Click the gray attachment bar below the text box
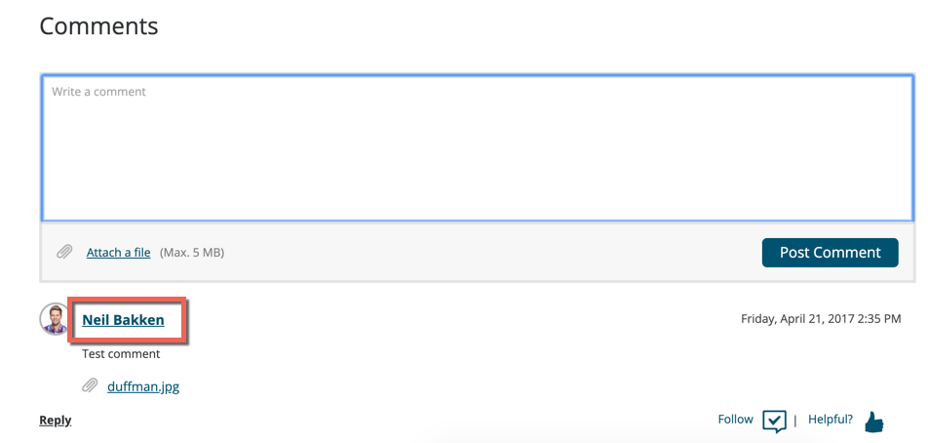The height and width of the screenshot is (443, 928). pyautogui.click(x=477, y=253)
